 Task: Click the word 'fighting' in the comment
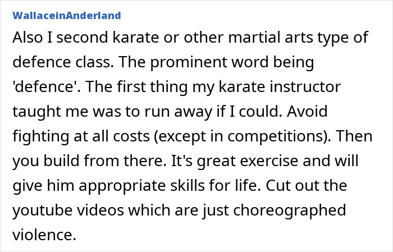pyautogui.click(x=39, y=139)
